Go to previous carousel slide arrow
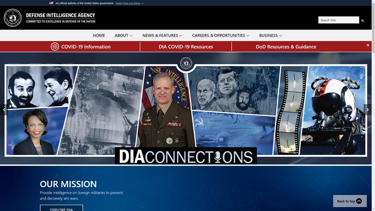 point(4,110)
